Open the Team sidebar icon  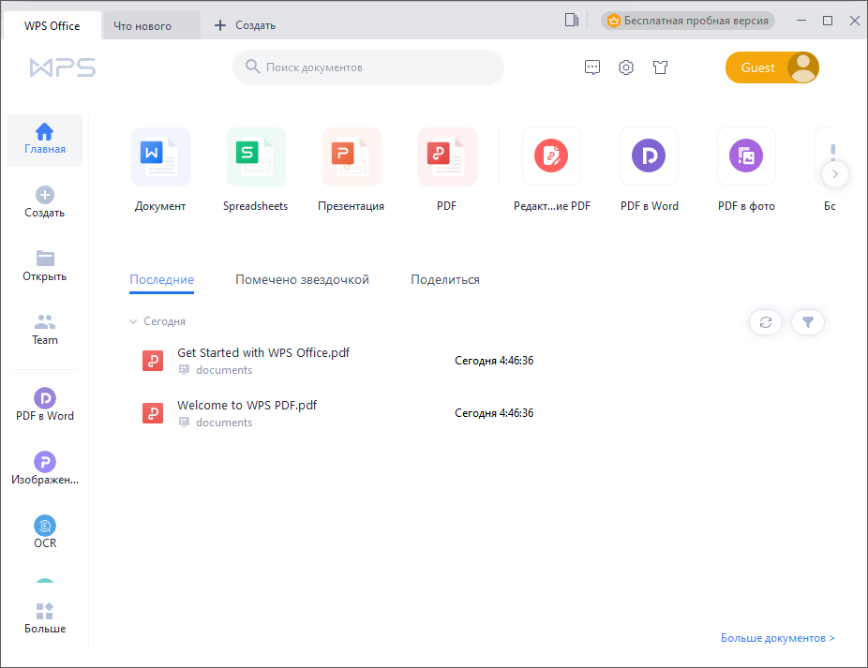[x=45, y=321]
